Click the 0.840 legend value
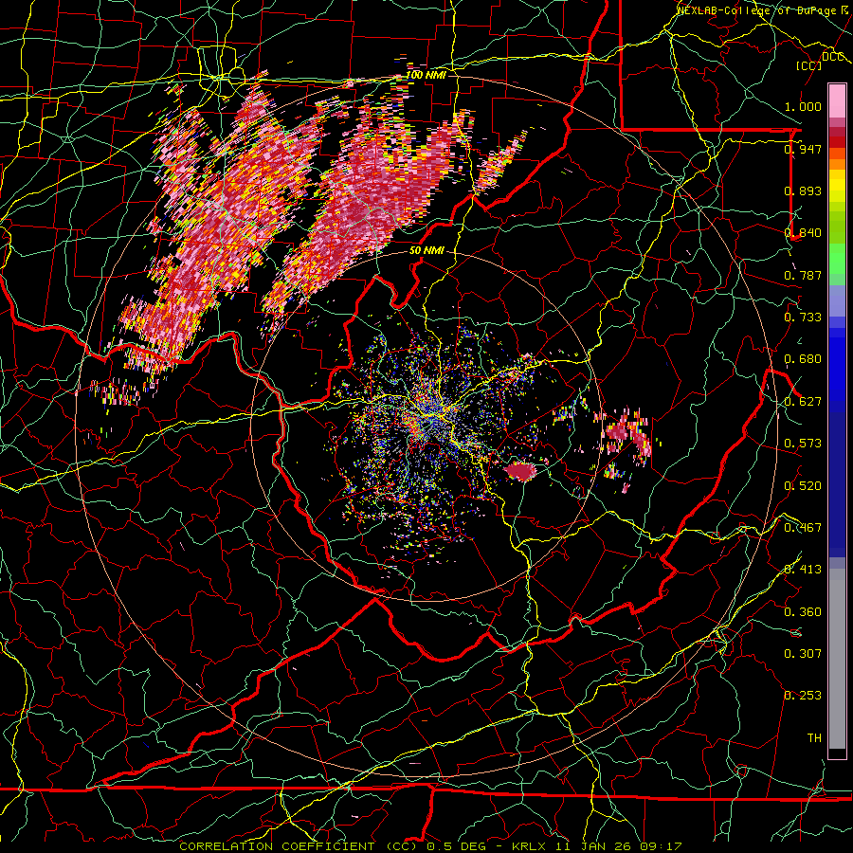Viewport: 853px width, 853px height. [x=803, y=232]
